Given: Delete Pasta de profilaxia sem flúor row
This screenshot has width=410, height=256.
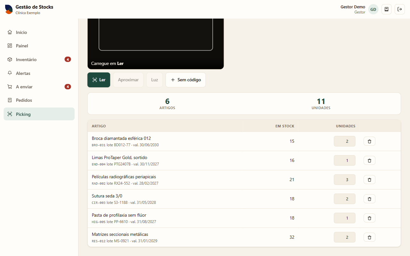Looking at the screenshot, I should (x=369, y=218).
